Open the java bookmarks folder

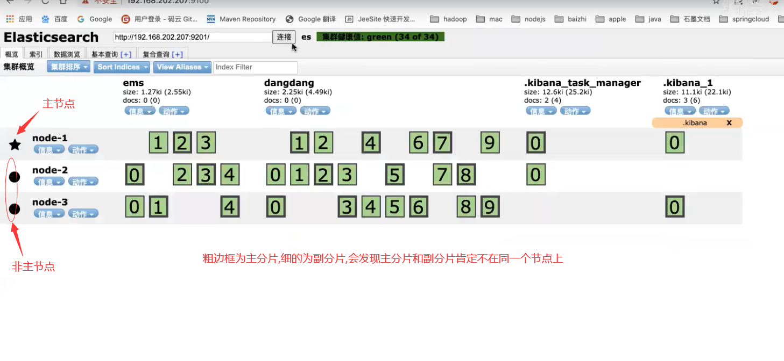pos(648,19)
